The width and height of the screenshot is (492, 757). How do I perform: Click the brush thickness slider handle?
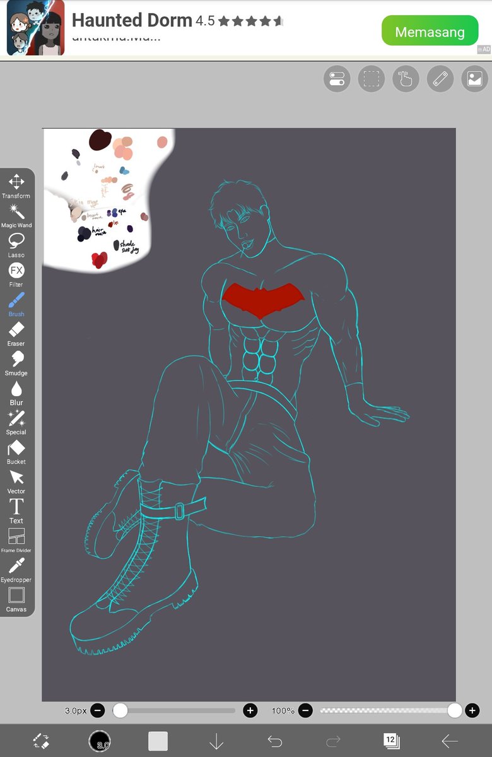(x=120, y=711)
